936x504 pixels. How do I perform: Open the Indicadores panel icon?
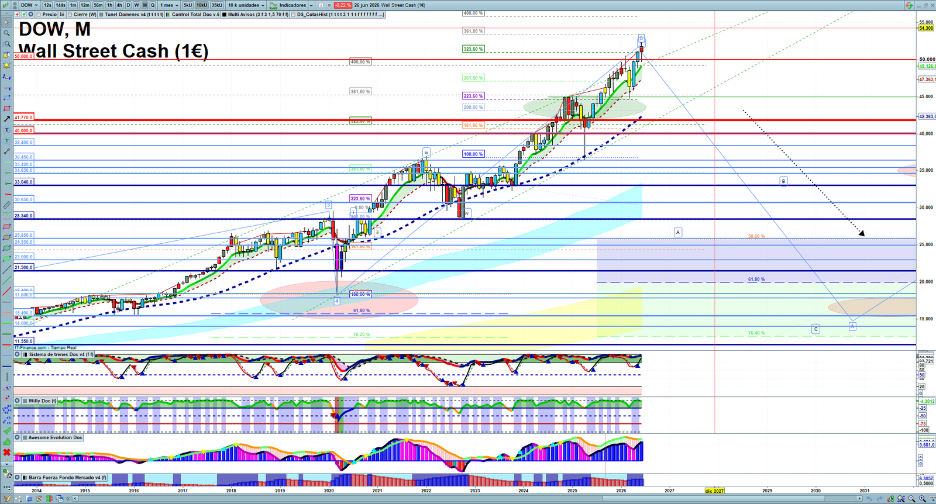tap(273, 5)
